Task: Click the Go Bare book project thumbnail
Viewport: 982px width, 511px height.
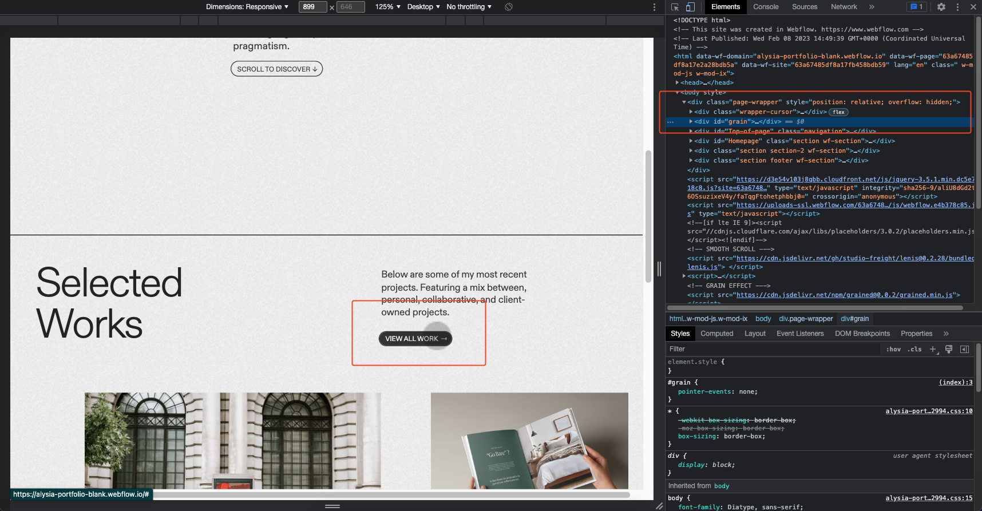Action: pyautogui.click(x=529, y=441)
